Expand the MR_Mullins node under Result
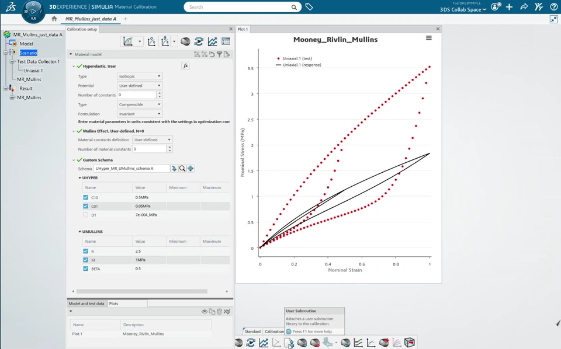This screenshot has width=561, height=349. [12, 97]
